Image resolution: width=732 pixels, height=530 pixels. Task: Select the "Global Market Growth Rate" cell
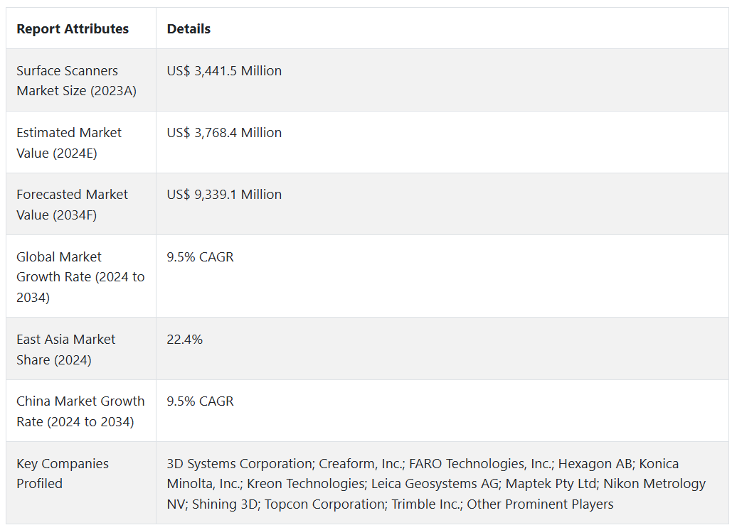tap(80, 276)
